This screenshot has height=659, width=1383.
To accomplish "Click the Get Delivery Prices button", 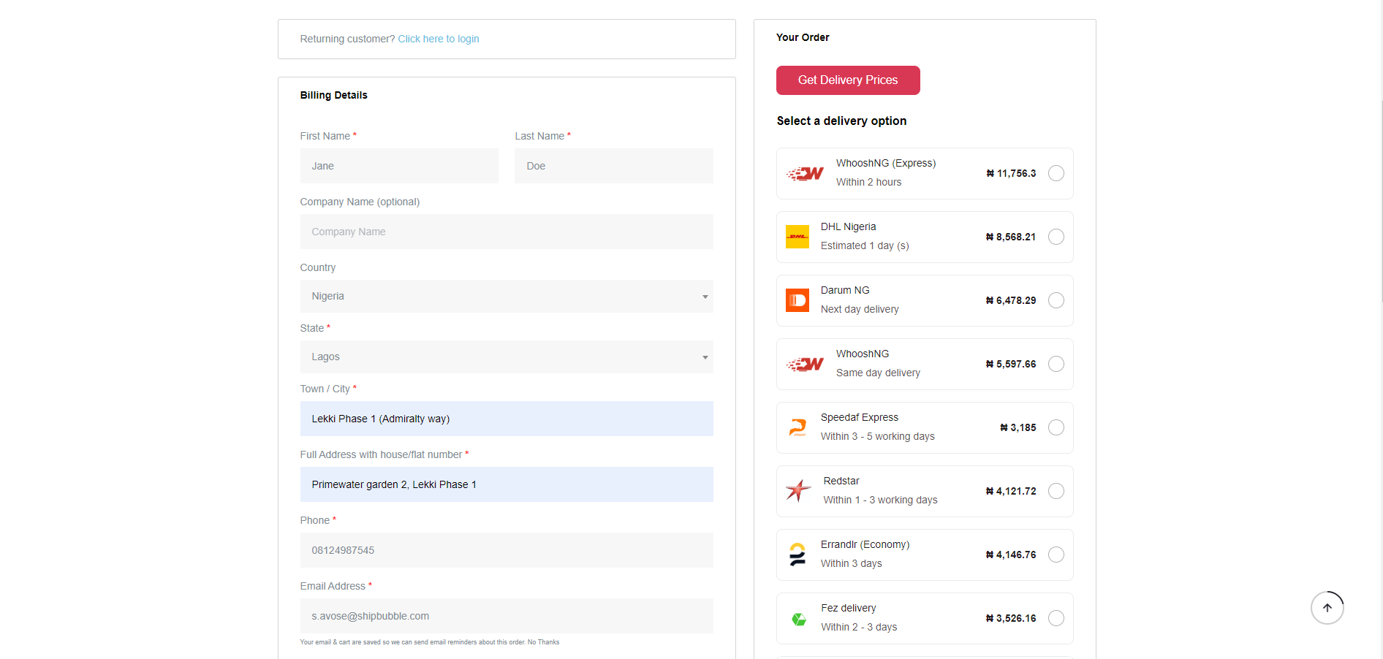I will (x=848, y=80).
